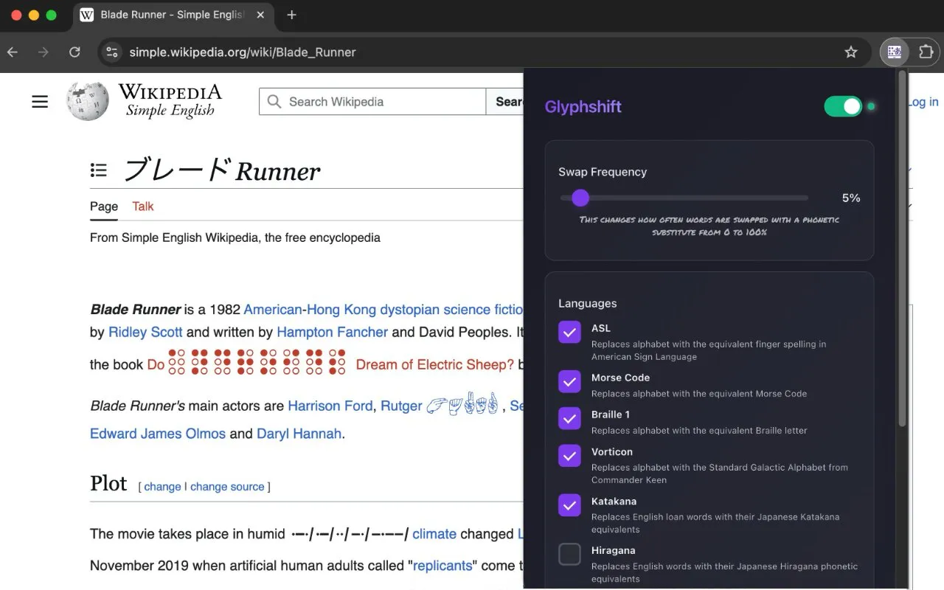Click the Languages heading in popup

click(x=587, y=303)
